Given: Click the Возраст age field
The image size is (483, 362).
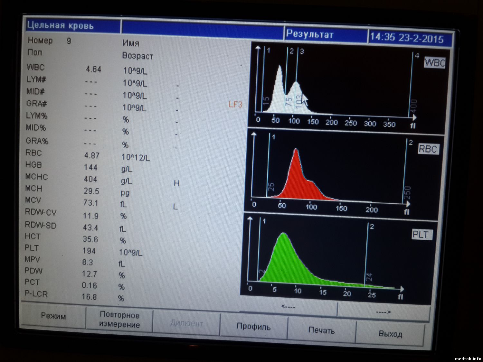Looking at the screenshot, I should point(137,56).
